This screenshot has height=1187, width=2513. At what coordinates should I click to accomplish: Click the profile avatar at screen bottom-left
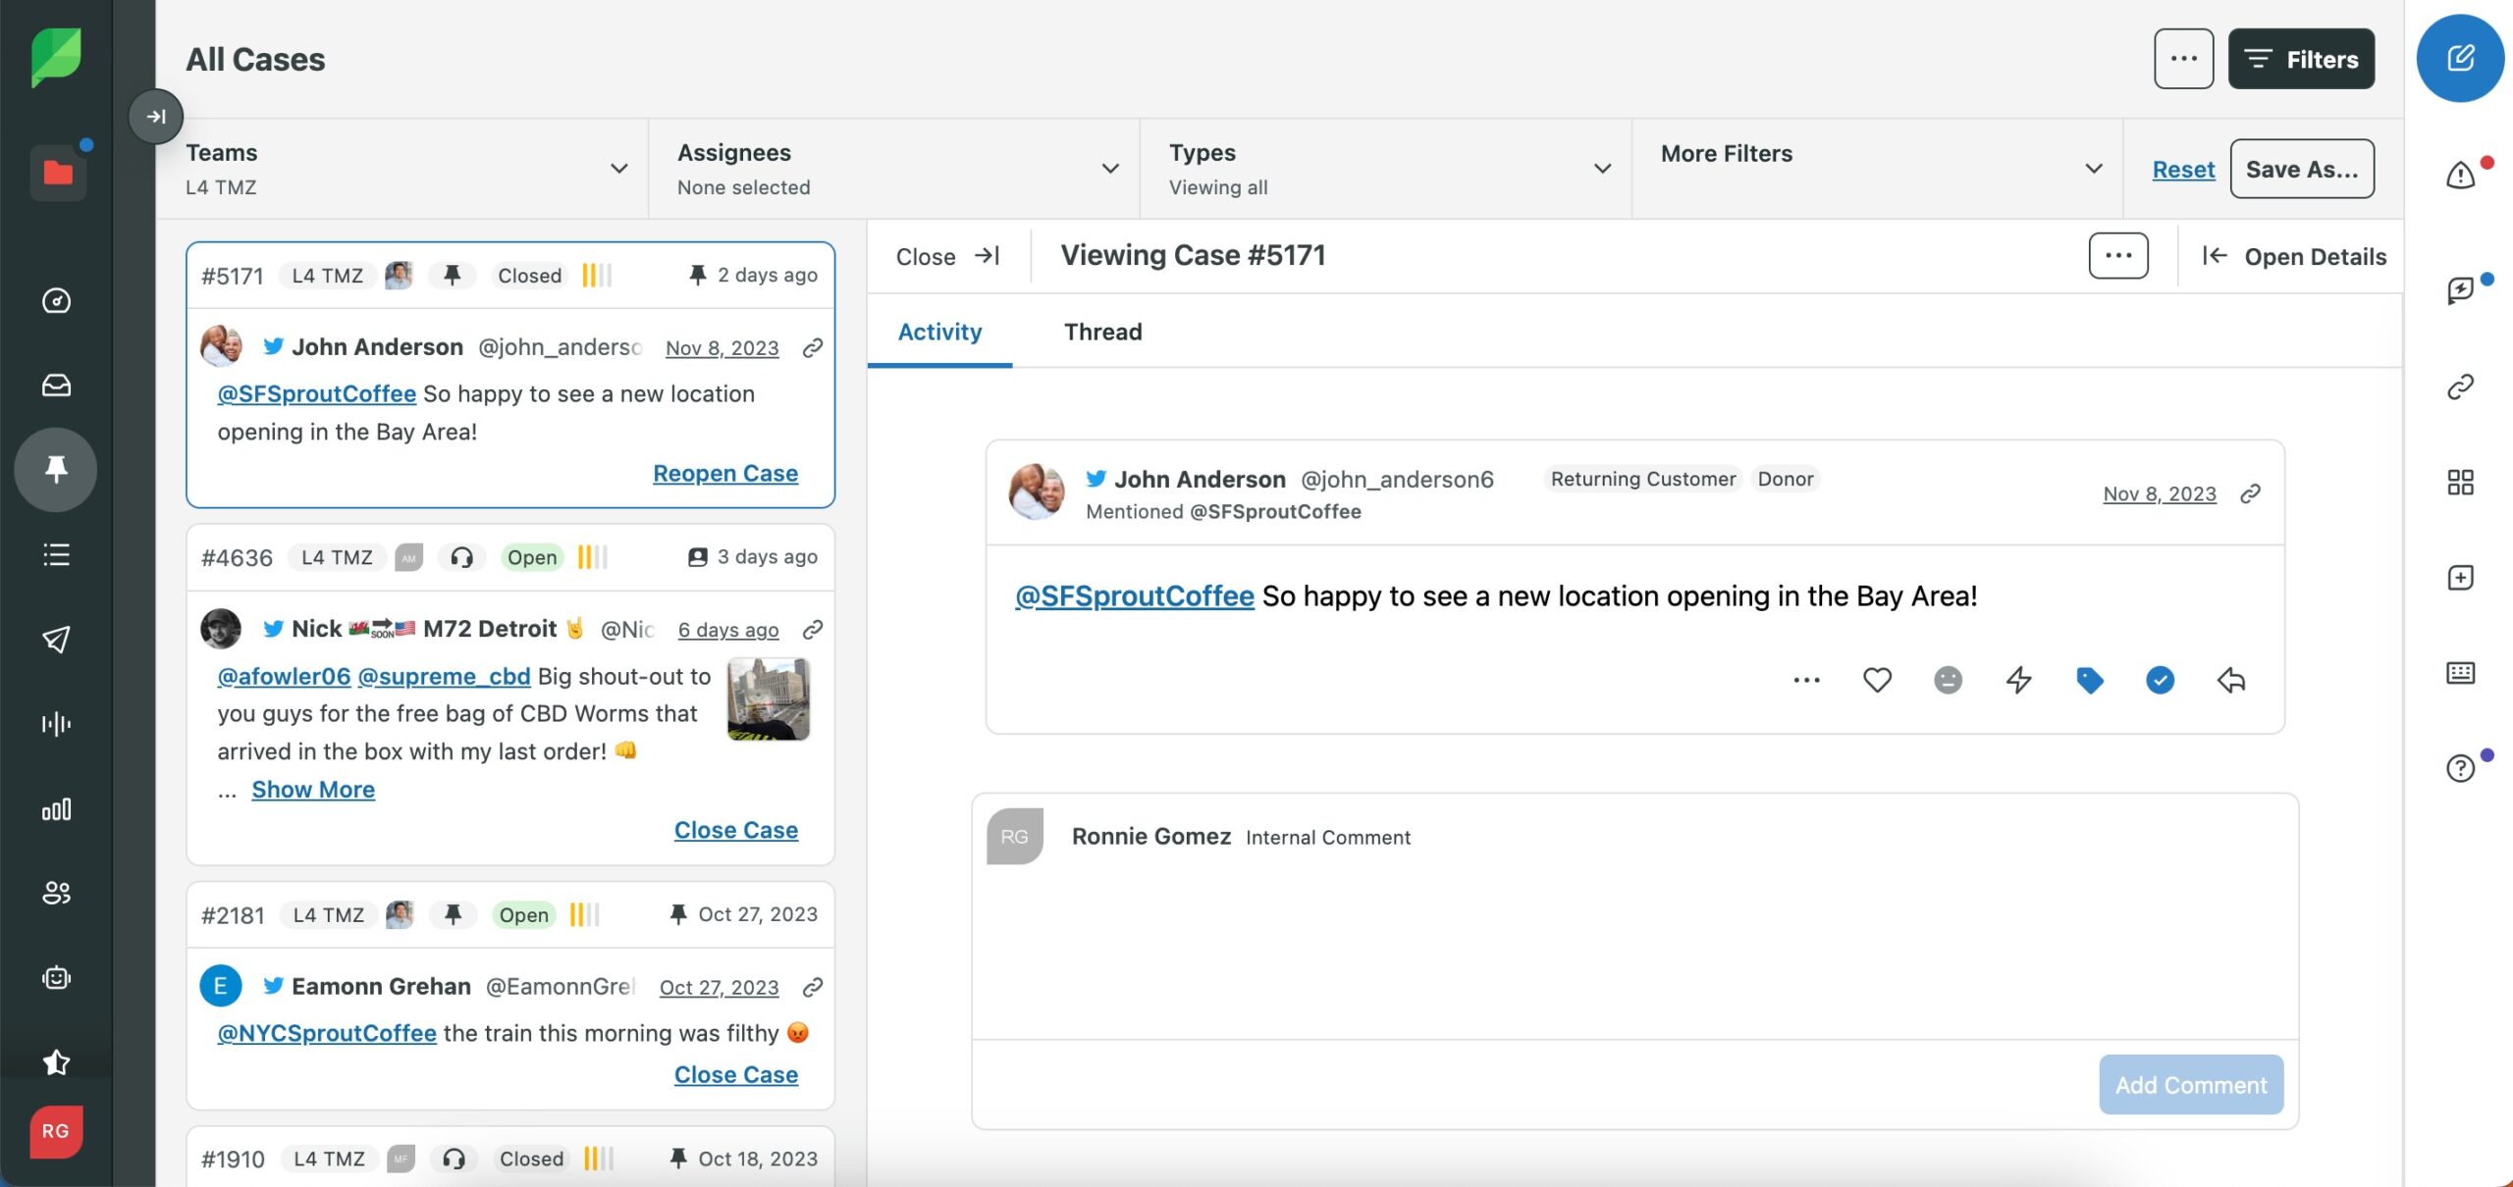tap(55, 1131)
